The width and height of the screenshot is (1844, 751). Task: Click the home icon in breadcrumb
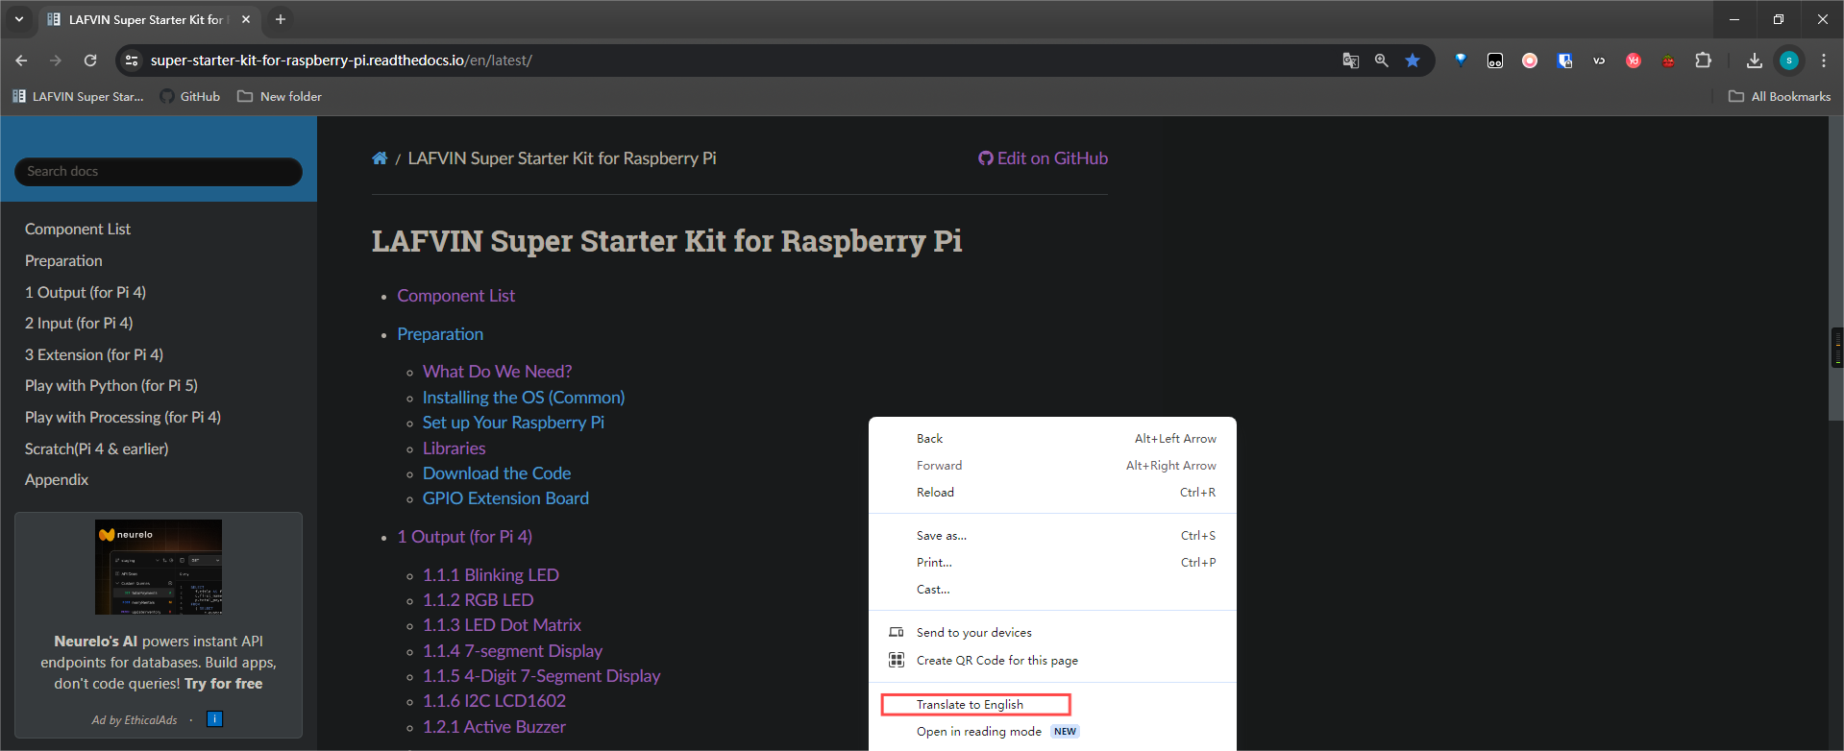click(380, 158)
